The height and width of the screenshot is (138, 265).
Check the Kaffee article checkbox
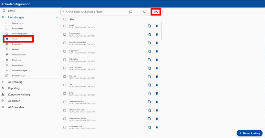65,26
